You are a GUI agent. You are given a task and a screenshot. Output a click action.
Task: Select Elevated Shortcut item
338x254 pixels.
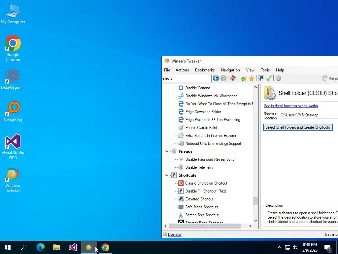point(199,199)
